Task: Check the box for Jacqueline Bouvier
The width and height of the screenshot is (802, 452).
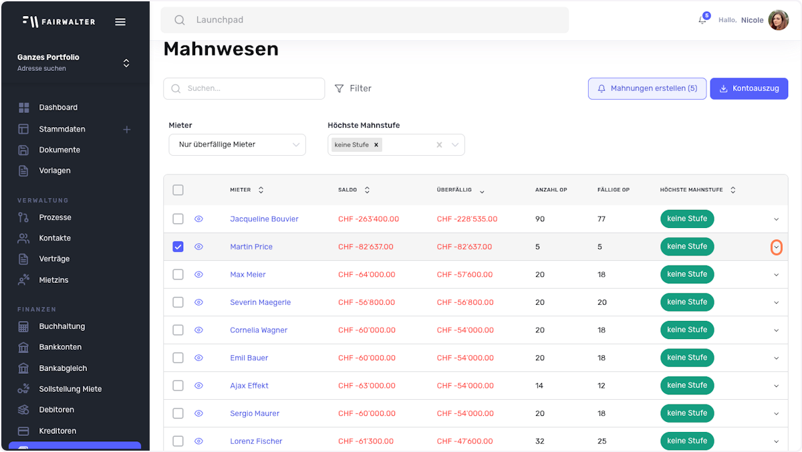Action: [x=178, y=219]
